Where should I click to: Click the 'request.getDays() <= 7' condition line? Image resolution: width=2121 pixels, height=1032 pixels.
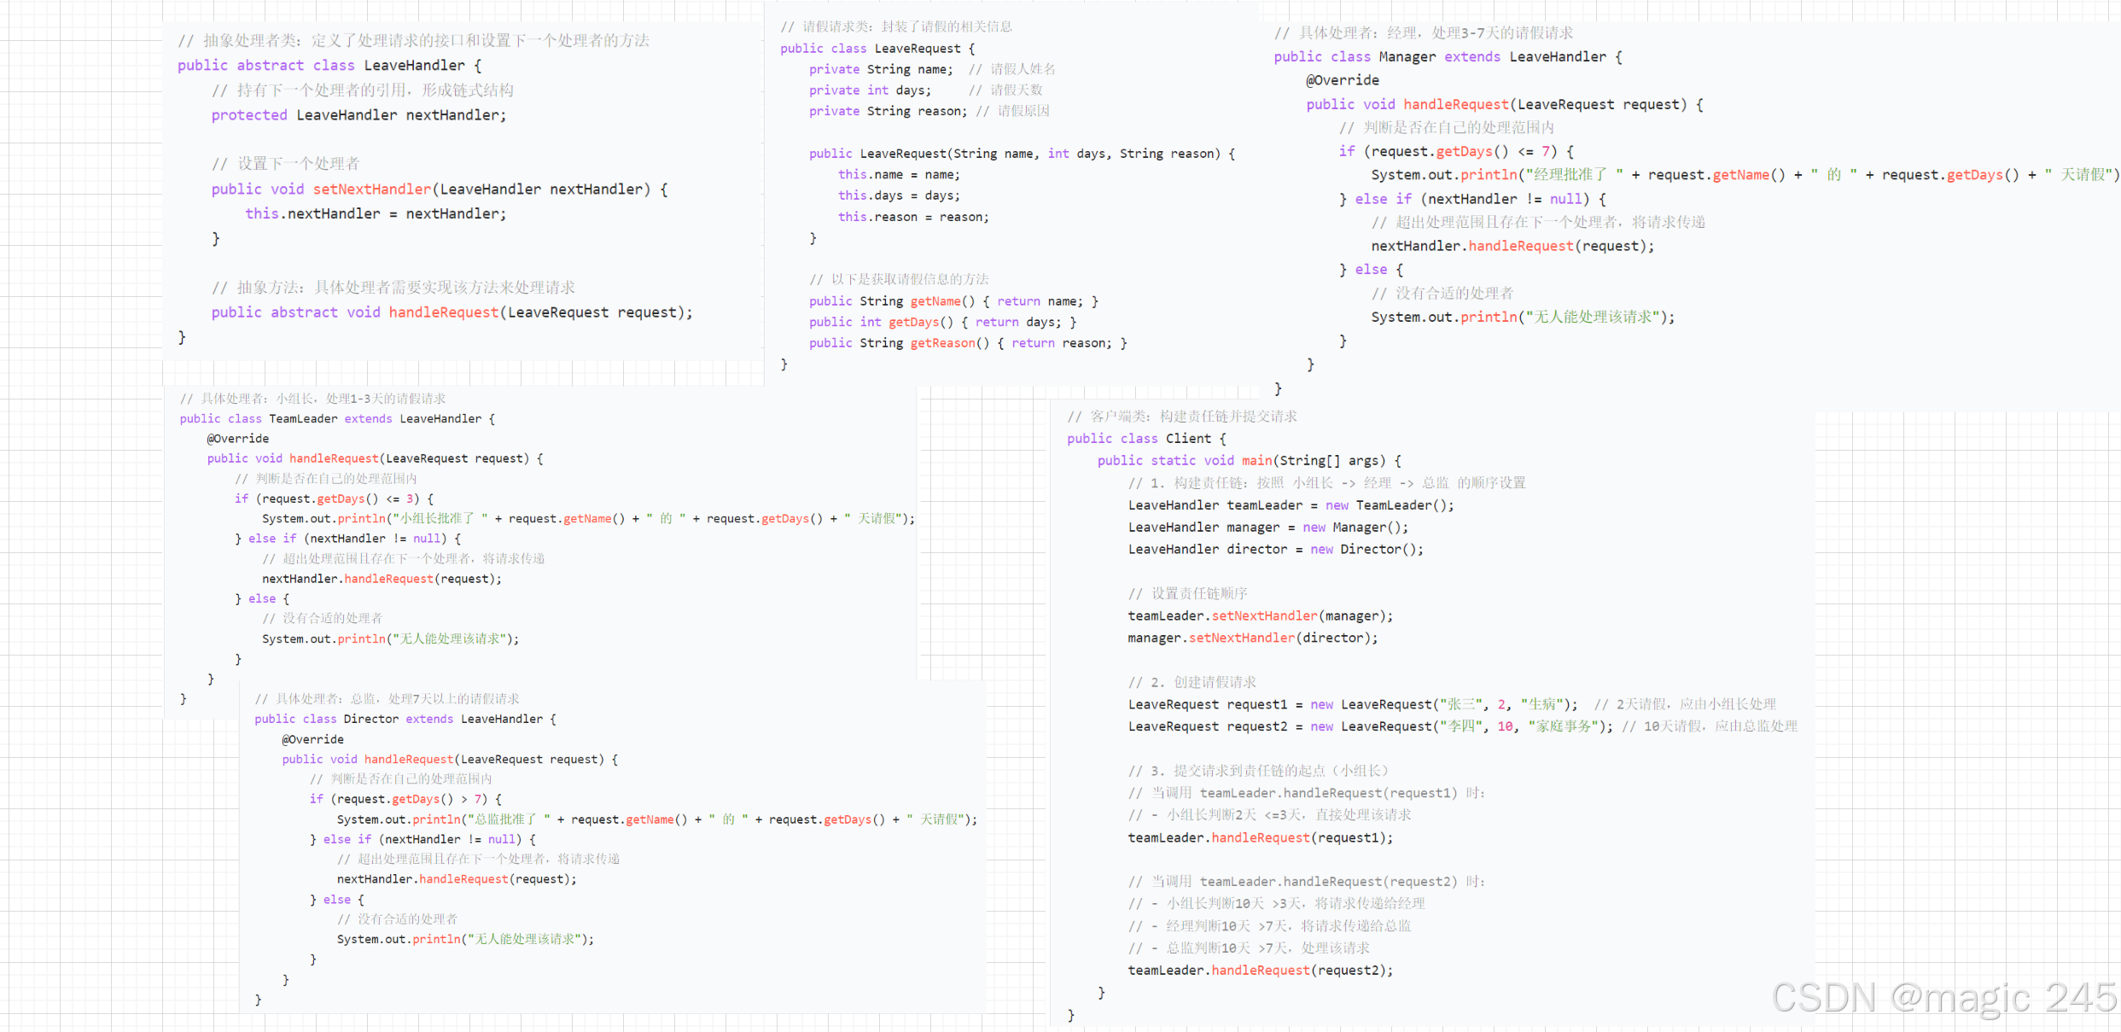pos(1455,151)
